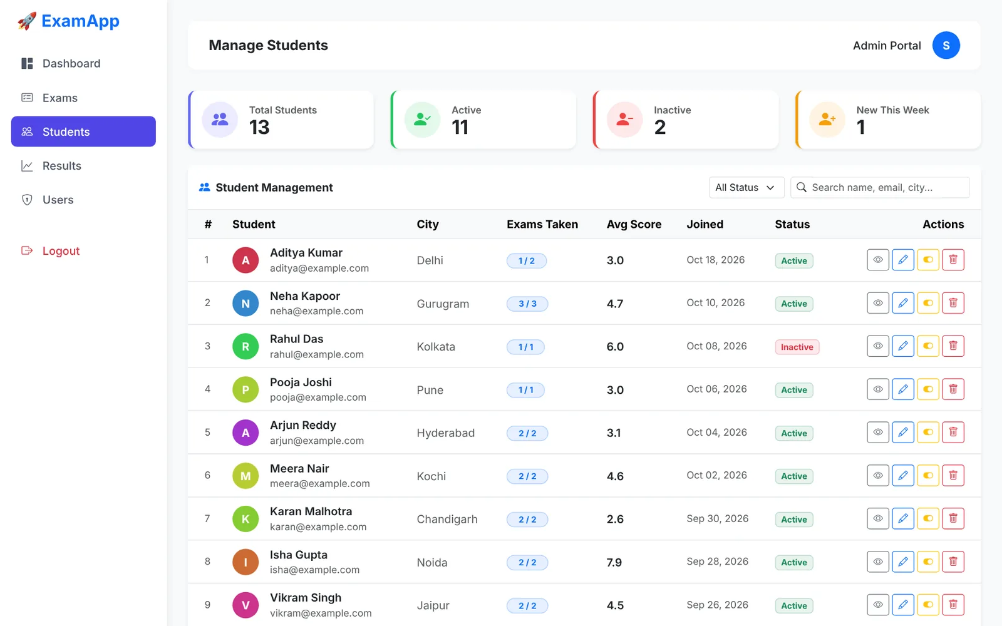Screen dimensions: 1002x626
Task: Go to Dashboard in sidebar
Action: coord(83,63)
